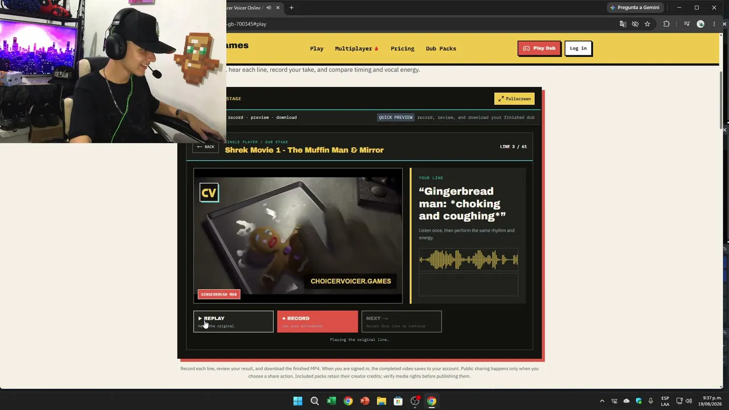Viewport: 729px width, 410px height.
Task: Open File Explorer from the taskbar
Action: click(382, 401)
